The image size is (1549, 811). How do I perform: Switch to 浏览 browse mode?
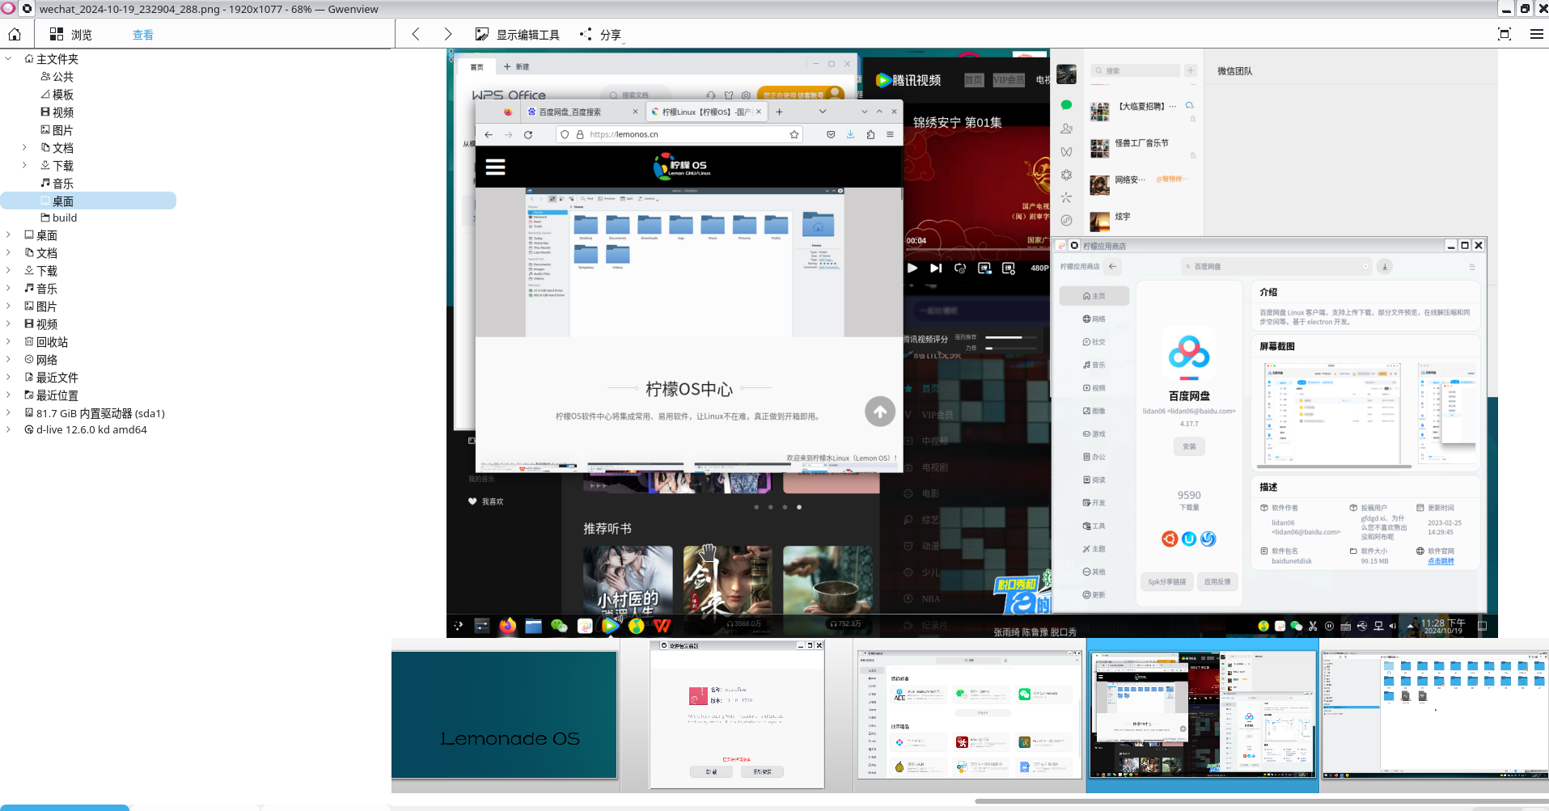coord(70,34)
